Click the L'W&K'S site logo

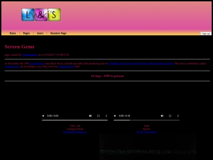41,15
